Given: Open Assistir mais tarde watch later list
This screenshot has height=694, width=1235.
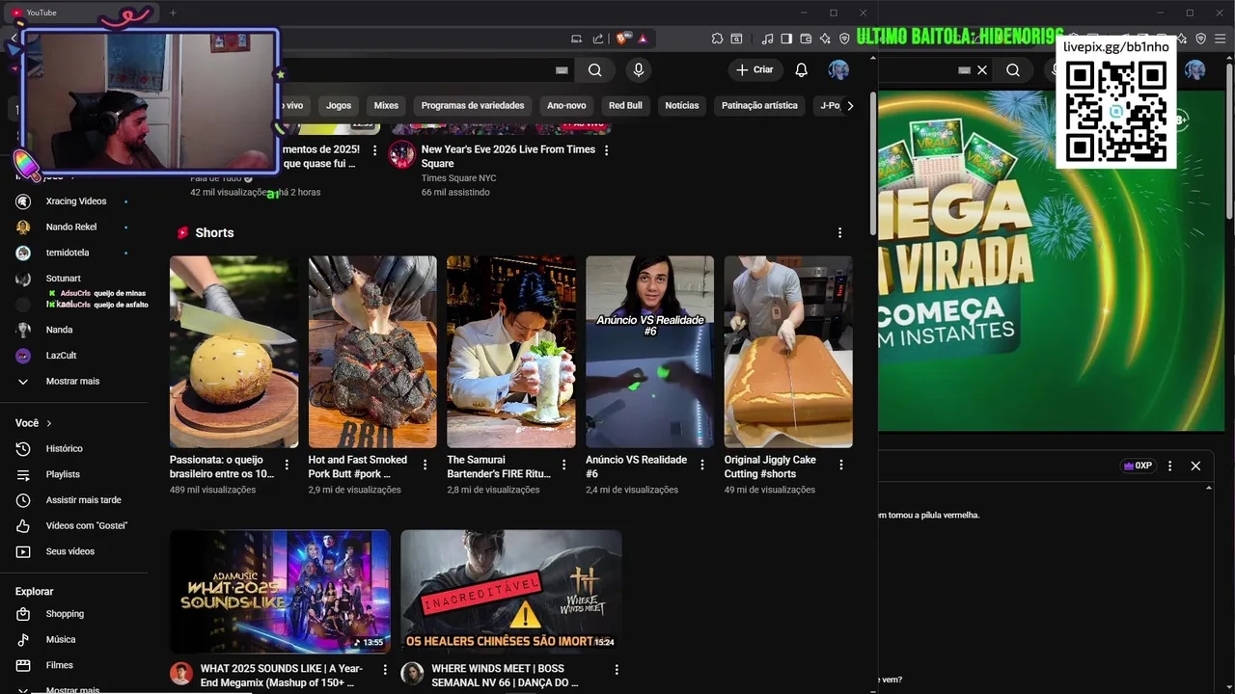Looking at the screenshot, I should (x=83, y=500).
